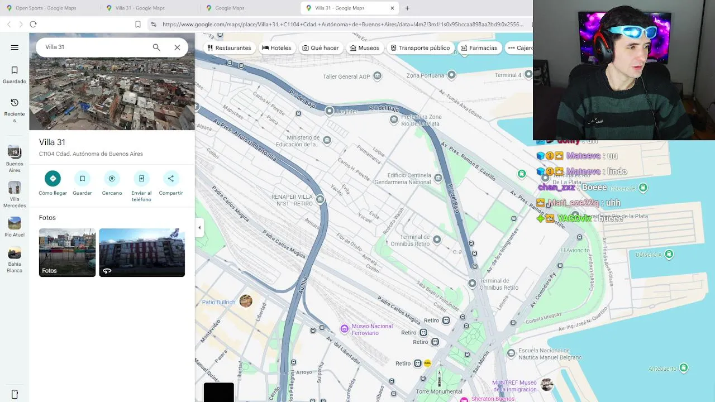715x402 pixels.
Task: Click the Fotos section heading
Action: (x=47, y=218)
